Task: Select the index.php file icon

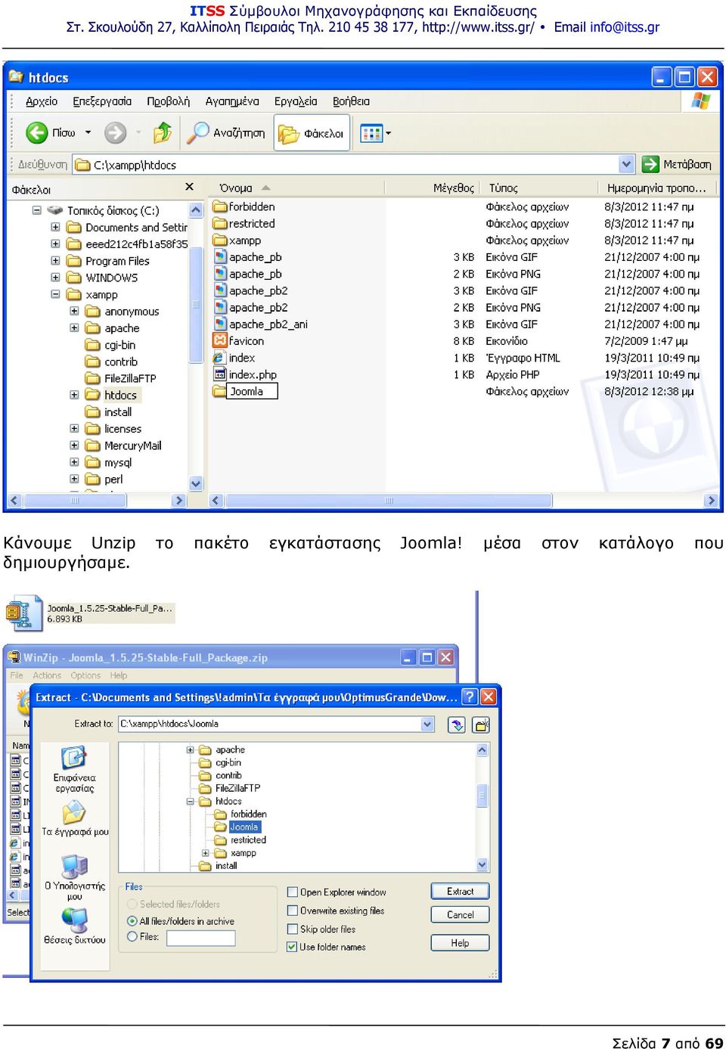Action: click(220, 374)
